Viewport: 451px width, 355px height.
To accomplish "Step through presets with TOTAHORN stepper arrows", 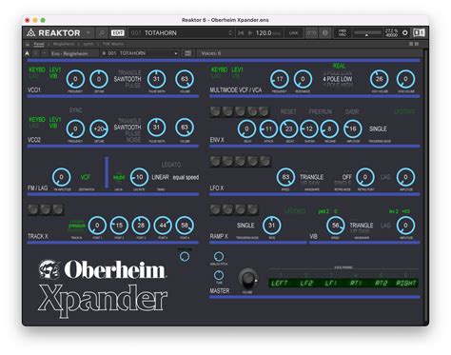I will [230, 33].
